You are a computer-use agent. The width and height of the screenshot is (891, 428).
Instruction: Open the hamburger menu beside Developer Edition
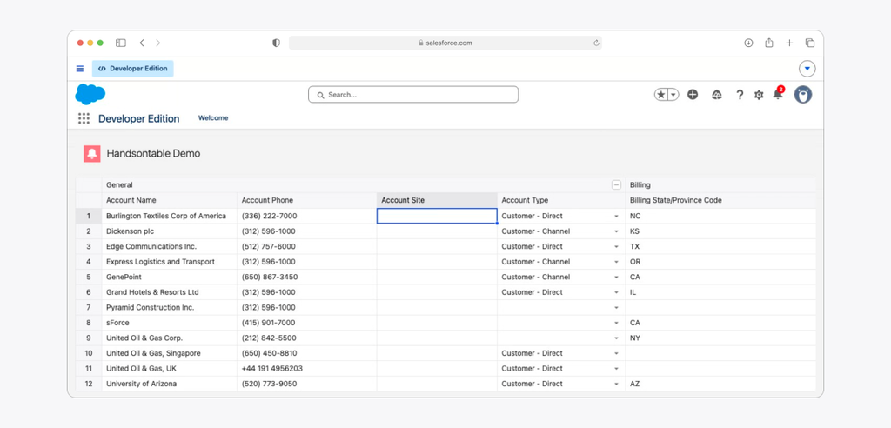(80, 69)
